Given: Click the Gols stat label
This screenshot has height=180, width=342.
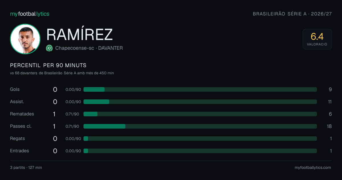Looking at the screenshot, I should [15, 89].
